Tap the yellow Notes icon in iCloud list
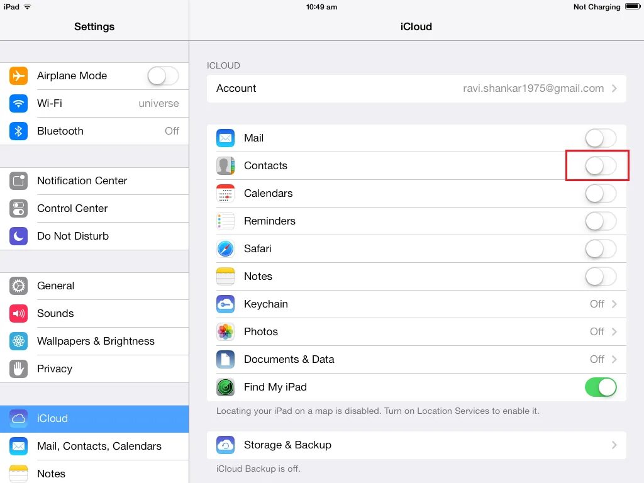644x483 pixels. 226,277
